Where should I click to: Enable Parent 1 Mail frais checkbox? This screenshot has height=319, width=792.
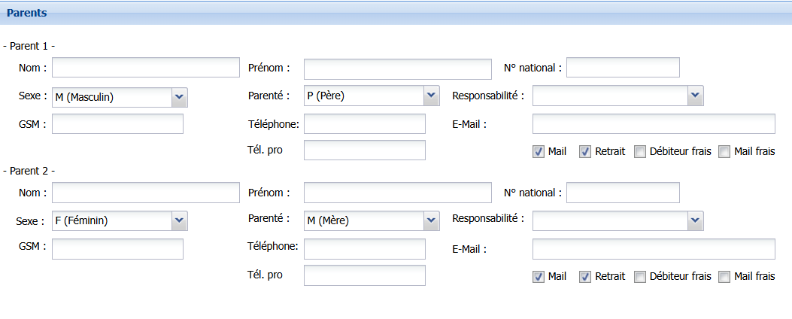(725, 152)
